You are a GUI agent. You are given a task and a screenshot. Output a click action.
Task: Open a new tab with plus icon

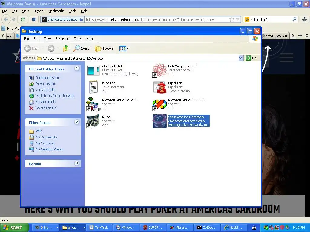click(300, 36)
